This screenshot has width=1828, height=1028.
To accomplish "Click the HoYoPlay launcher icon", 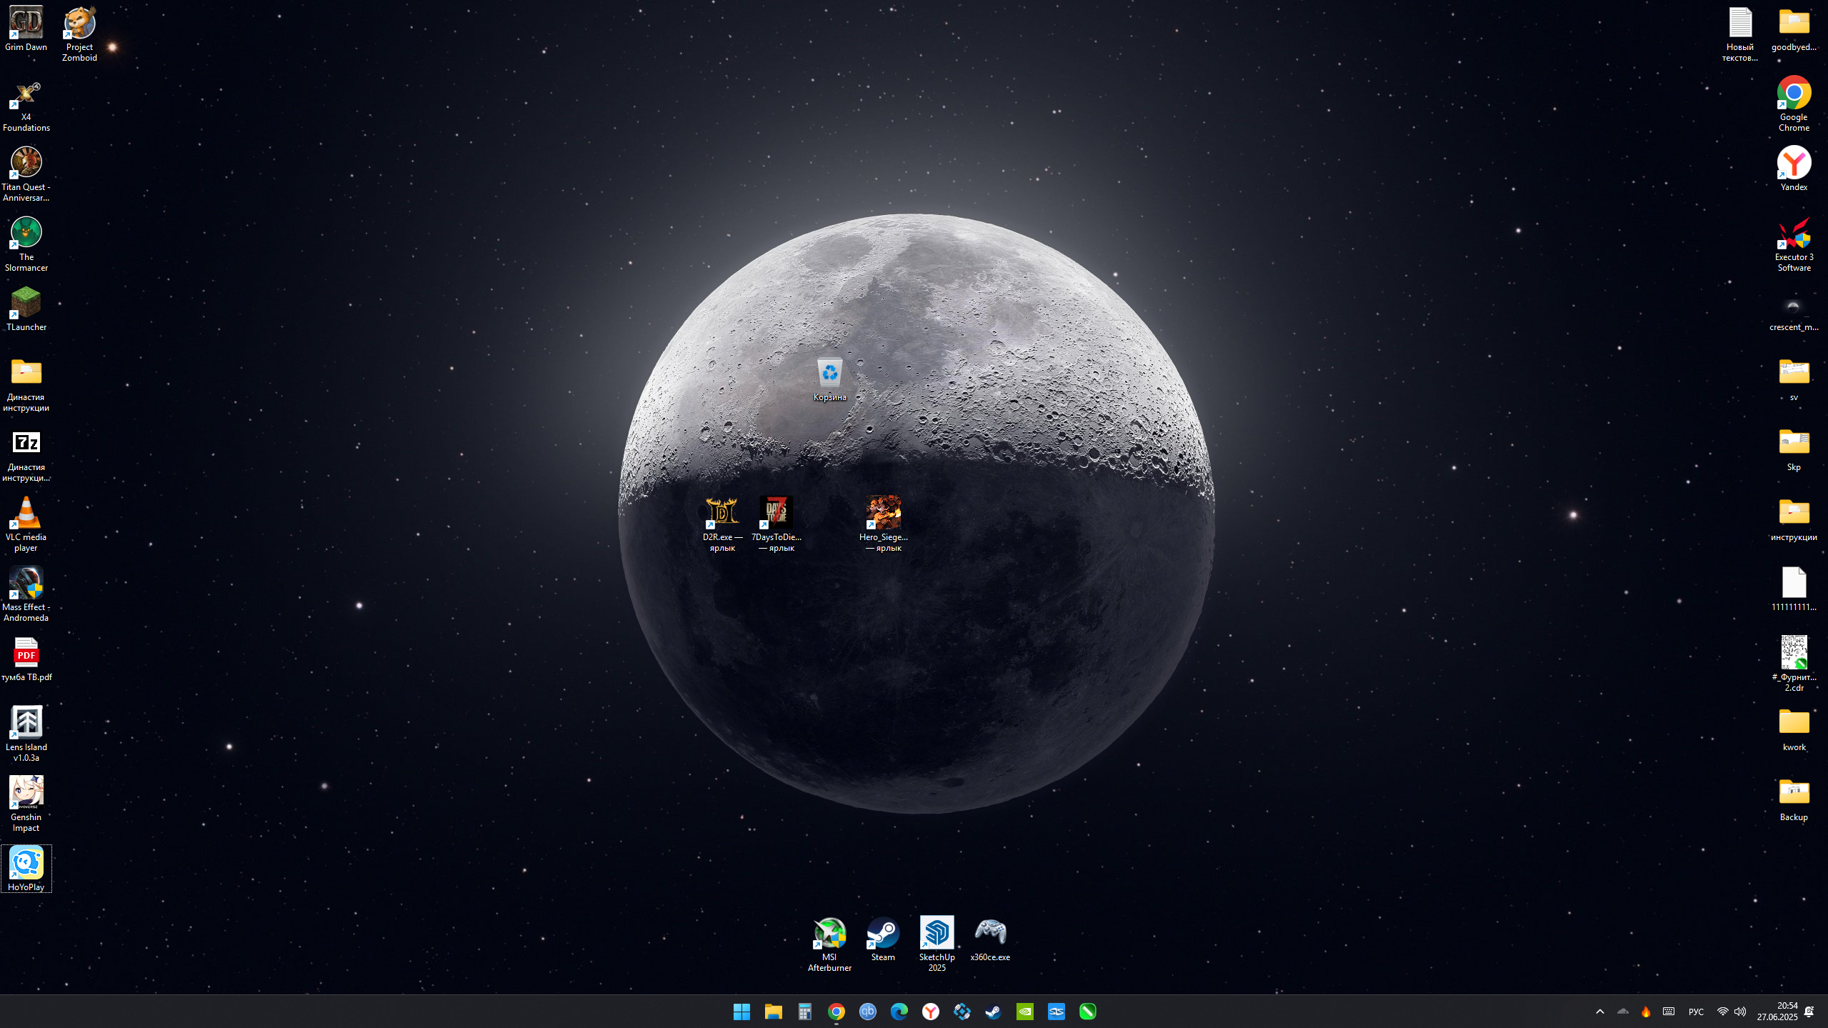I will click(26, 864).
